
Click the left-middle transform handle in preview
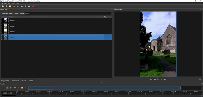140,44
